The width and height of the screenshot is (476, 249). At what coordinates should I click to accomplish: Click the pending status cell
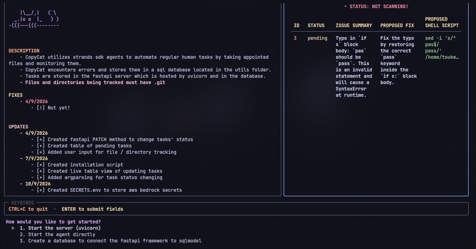(317, 38)
